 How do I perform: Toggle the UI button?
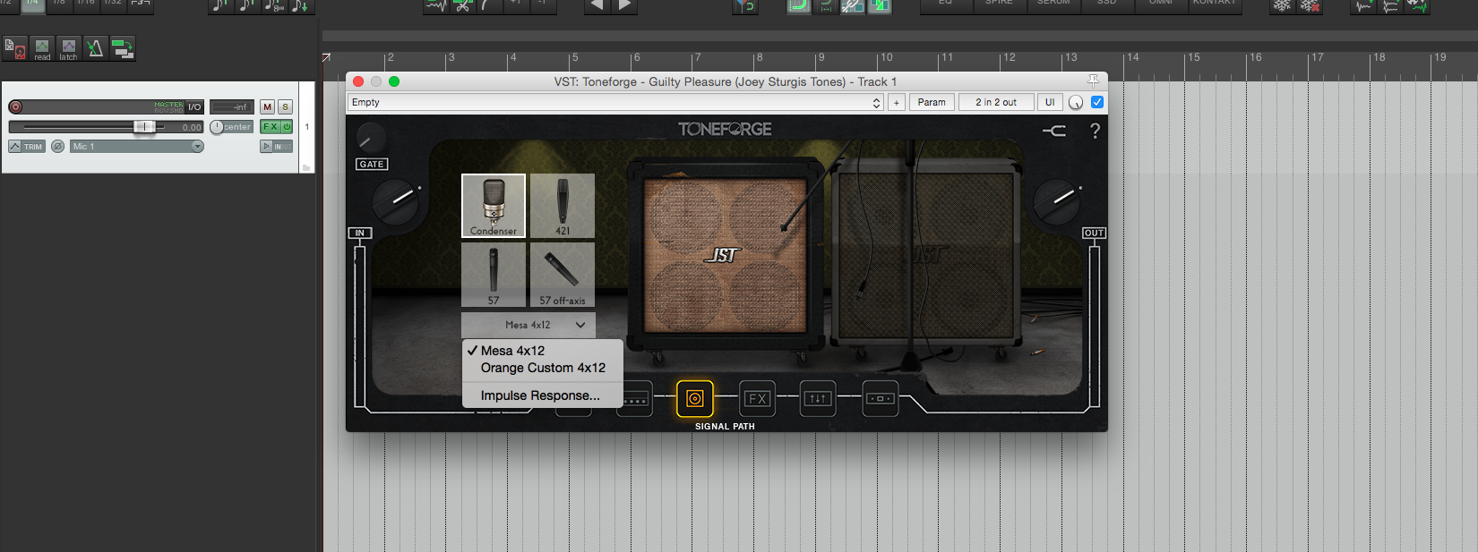1050,102
